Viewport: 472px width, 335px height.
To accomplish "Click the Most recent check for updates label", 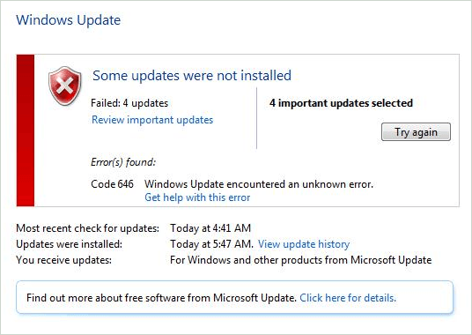I will click(87, 228).
